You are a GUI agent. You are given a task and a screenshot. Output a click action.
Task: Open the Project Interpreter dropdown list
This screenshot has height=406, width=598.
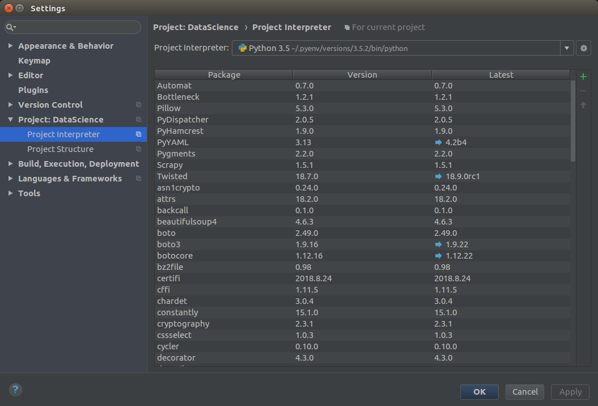[x=566, y=48]
